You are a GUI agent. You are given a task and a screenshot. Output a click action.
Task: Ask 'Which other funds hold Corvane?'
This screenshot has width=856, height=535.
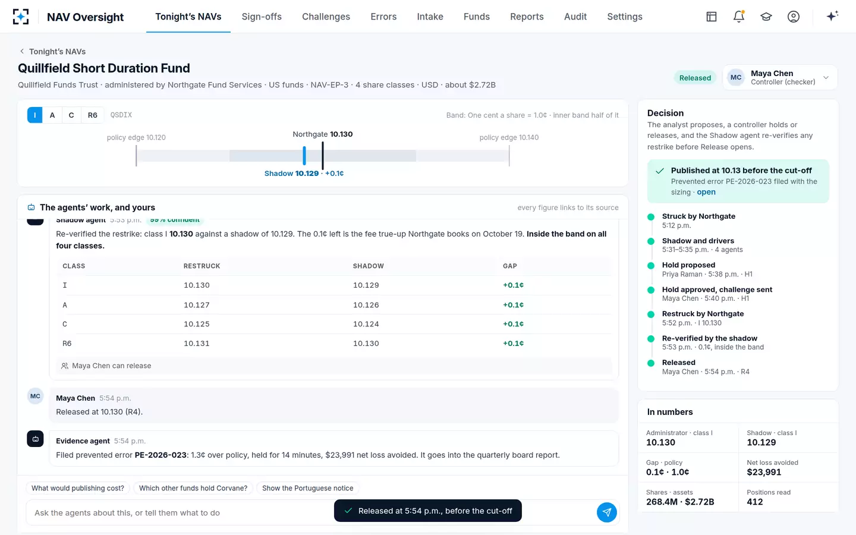point(193,488)
